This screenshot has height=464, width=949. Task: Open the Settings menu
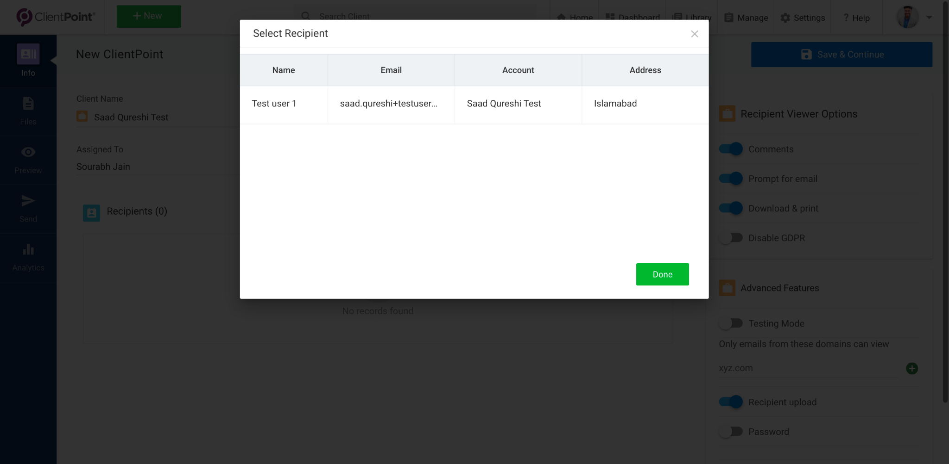[803, 18]
